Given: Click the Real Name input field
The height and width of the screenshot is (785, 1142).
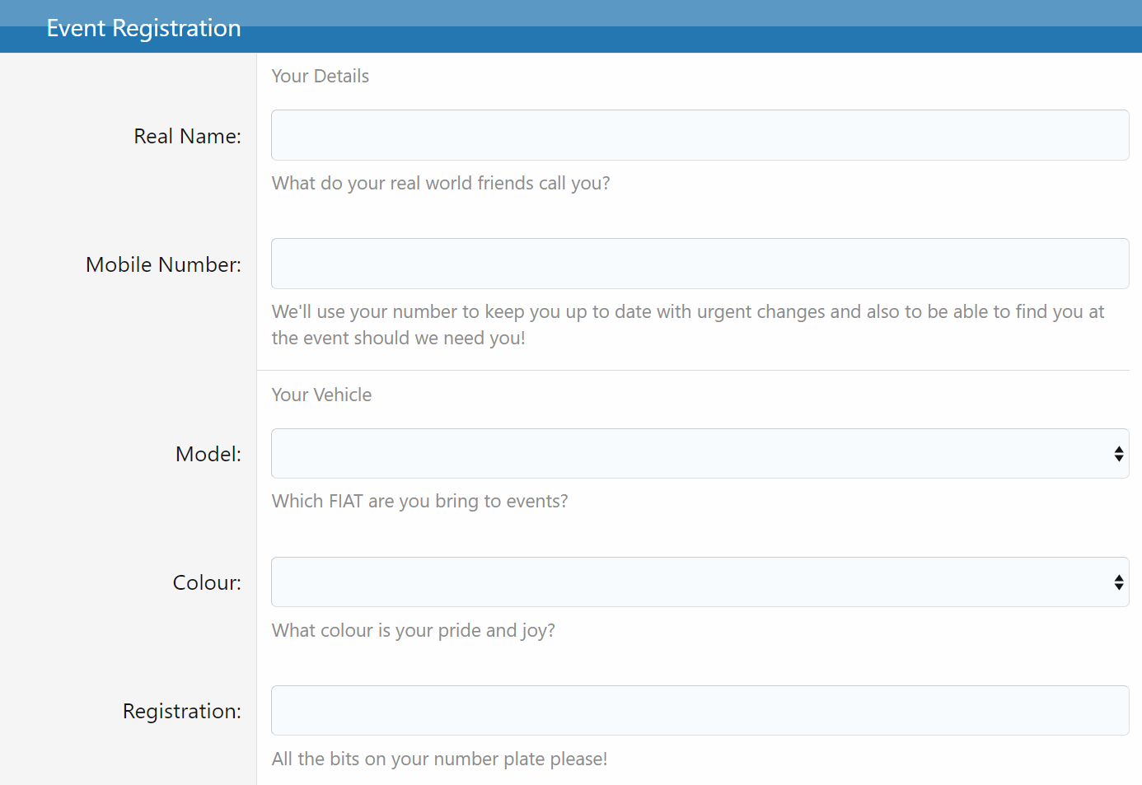Looking at the screenshot, I should click(x=700, y=135).
